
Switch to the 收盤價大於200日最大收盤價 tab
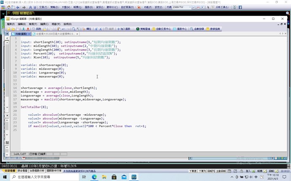pyautogui.click(x=56, y=34)
